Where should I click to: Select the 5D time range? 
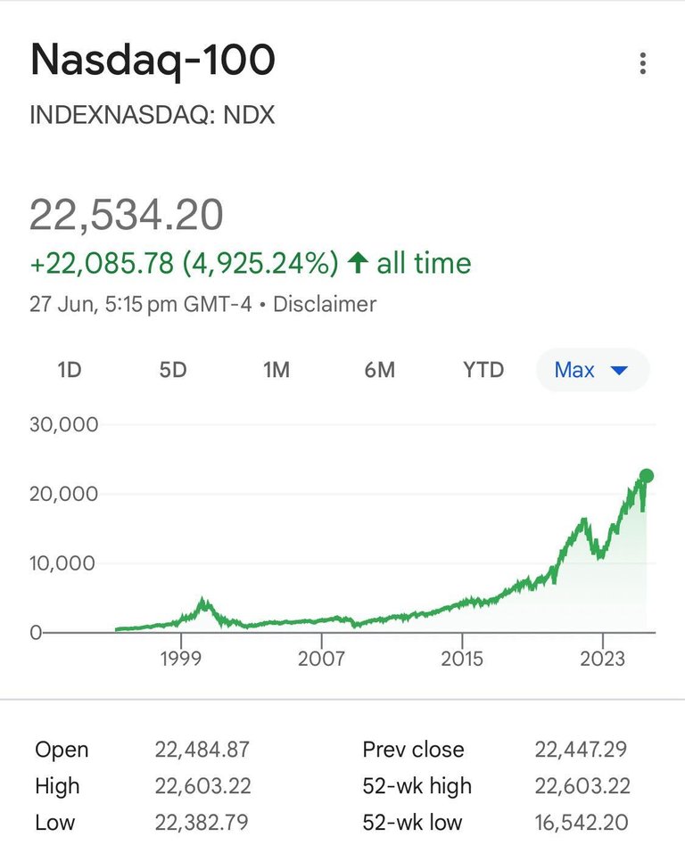(172, 370)
